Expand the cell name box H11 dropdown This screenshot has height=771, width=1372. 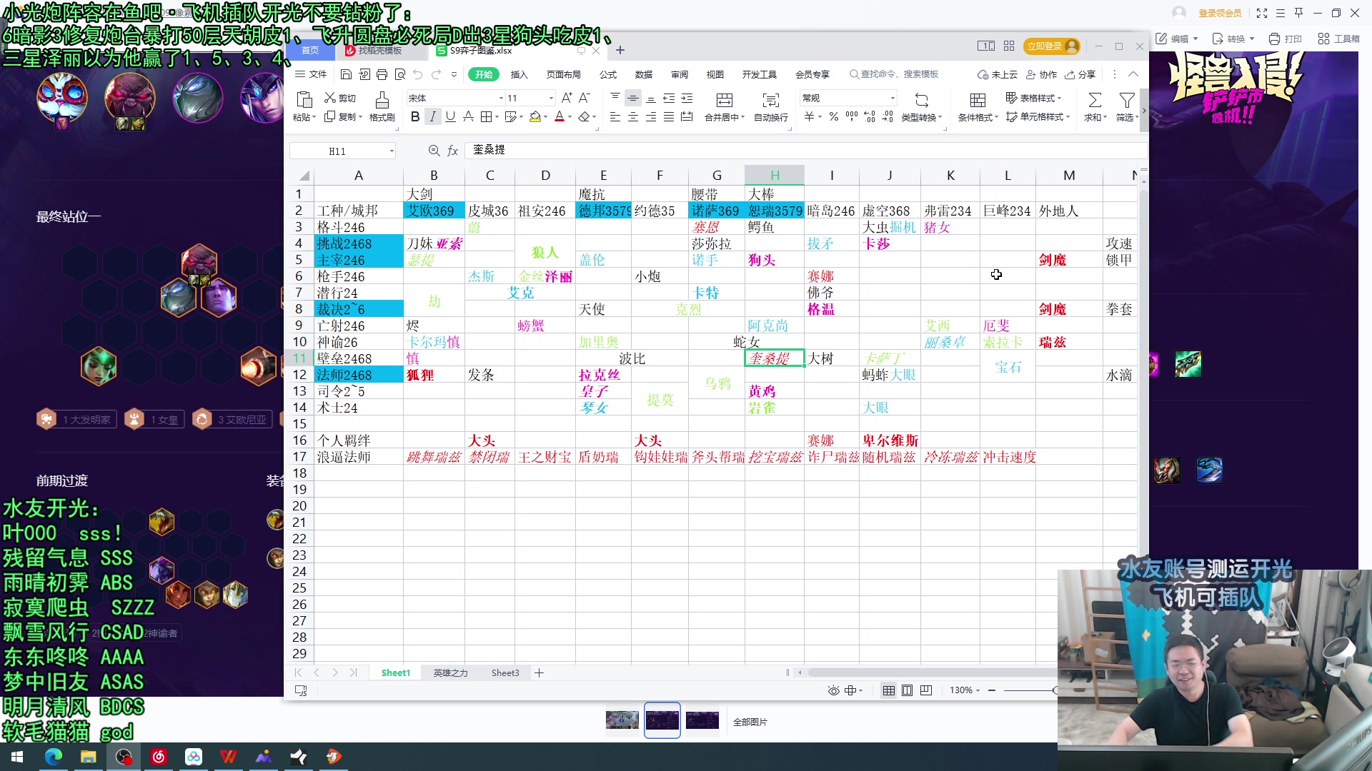point(392,151)
